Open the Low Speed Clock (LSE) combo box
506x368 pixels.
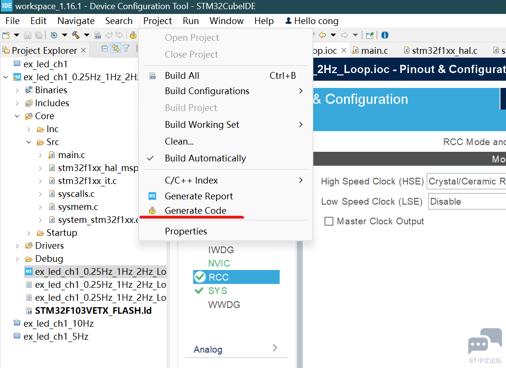coord(467,202)
